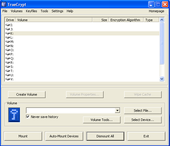Open the File menu

click(5, 11)
